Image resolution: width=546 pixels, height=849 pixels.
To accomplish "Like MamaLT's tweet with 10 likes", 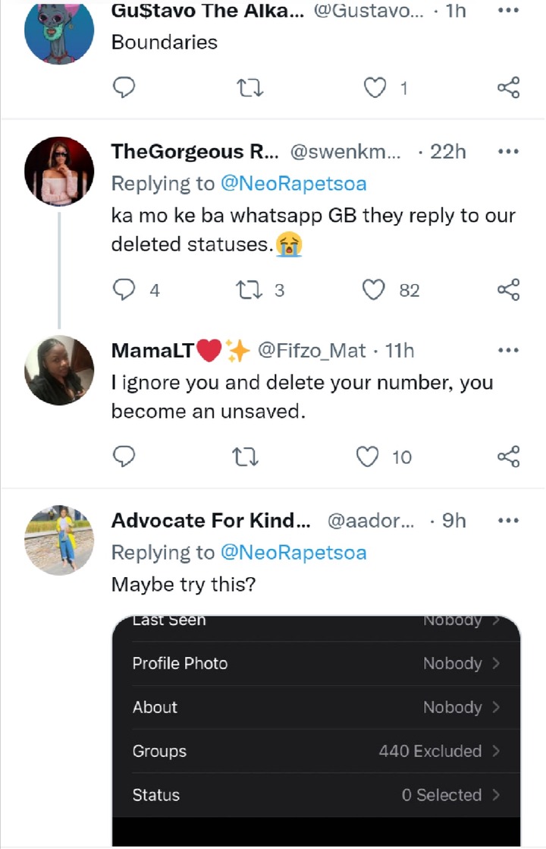I will click(367, 456).
